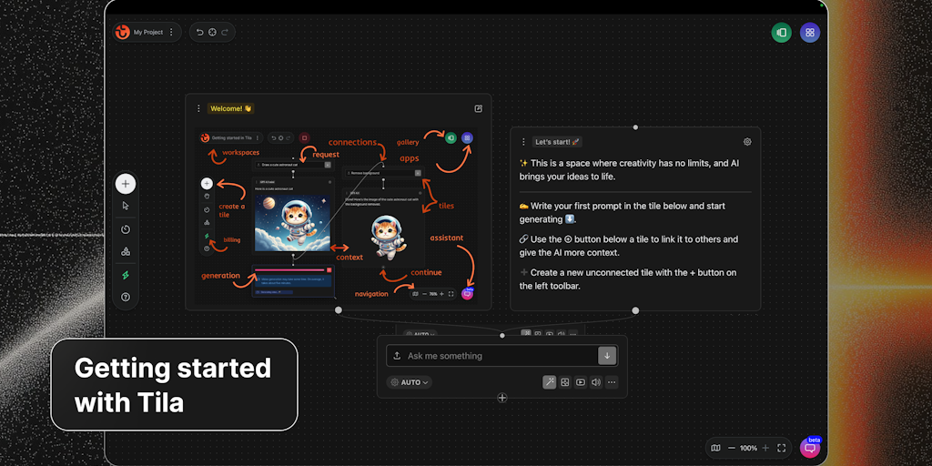
Task: Toggle the video generation mode icon
Action: point(580,382)
